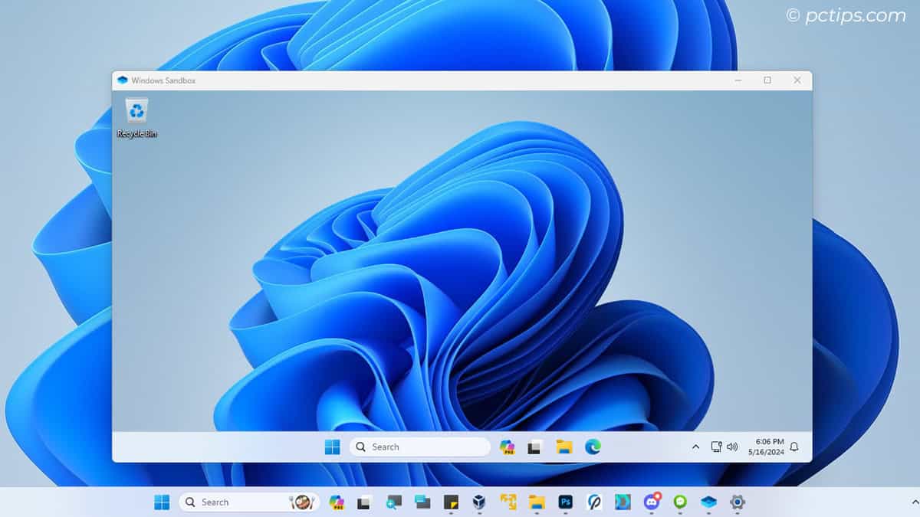Screen dimensions: 920x517
Task: Open File Explorer inside the Sandbox
Action: click(x=564, y=447)
